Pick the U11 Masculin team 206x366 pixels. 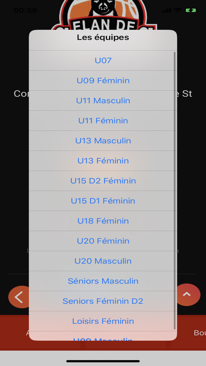(x=103, y=101)
